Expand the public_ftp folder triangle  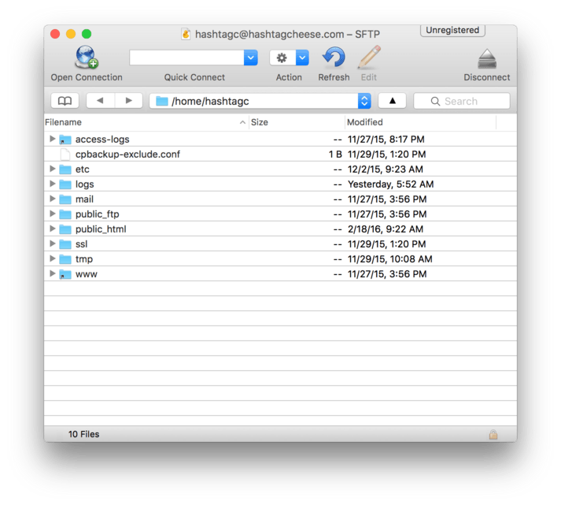pyautogui.click(x=52, y=214)
